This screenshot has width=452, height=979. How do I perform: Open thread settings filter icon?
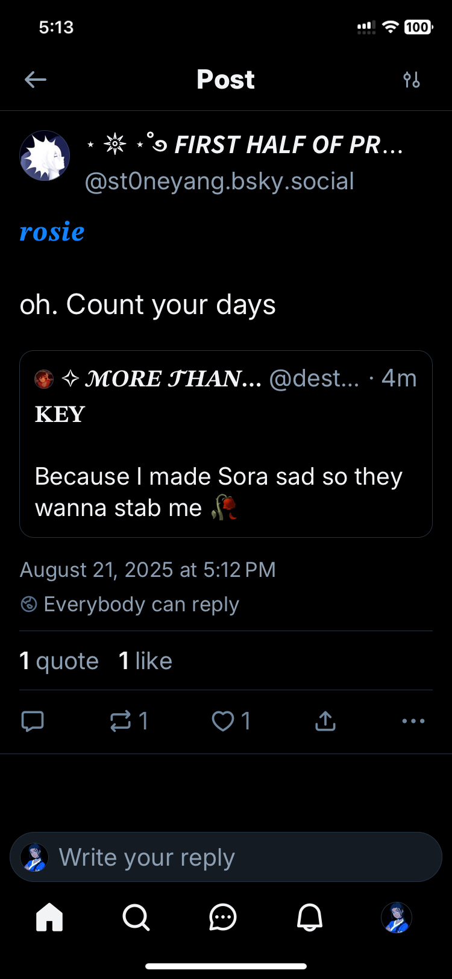pyautogui.click(x=412, y=80)
